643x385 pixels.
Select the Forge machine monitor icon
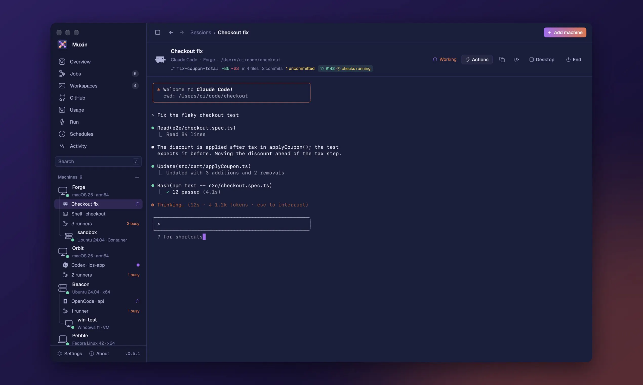point(63,191)
